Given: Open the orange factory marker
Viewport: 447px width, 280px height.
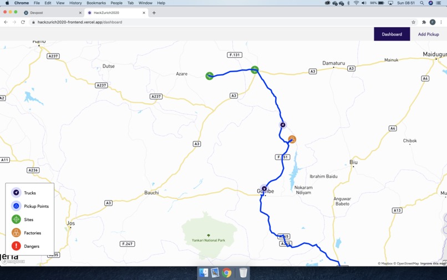Looking at the screenshot, I should [x=292, y=139].
